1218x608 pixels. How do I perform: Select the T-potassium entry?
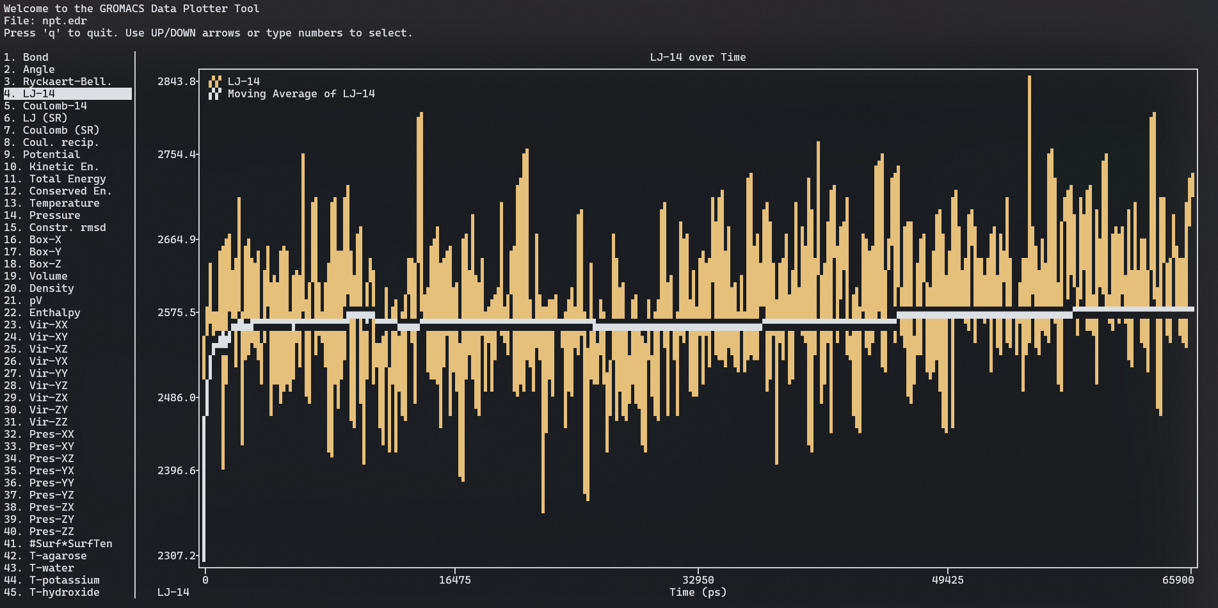[x=52, y=580]
